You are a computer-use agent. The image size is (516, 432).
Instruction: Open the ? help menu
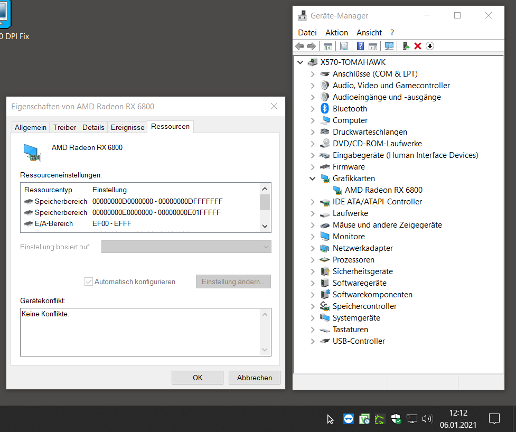(x=392, y=33)
